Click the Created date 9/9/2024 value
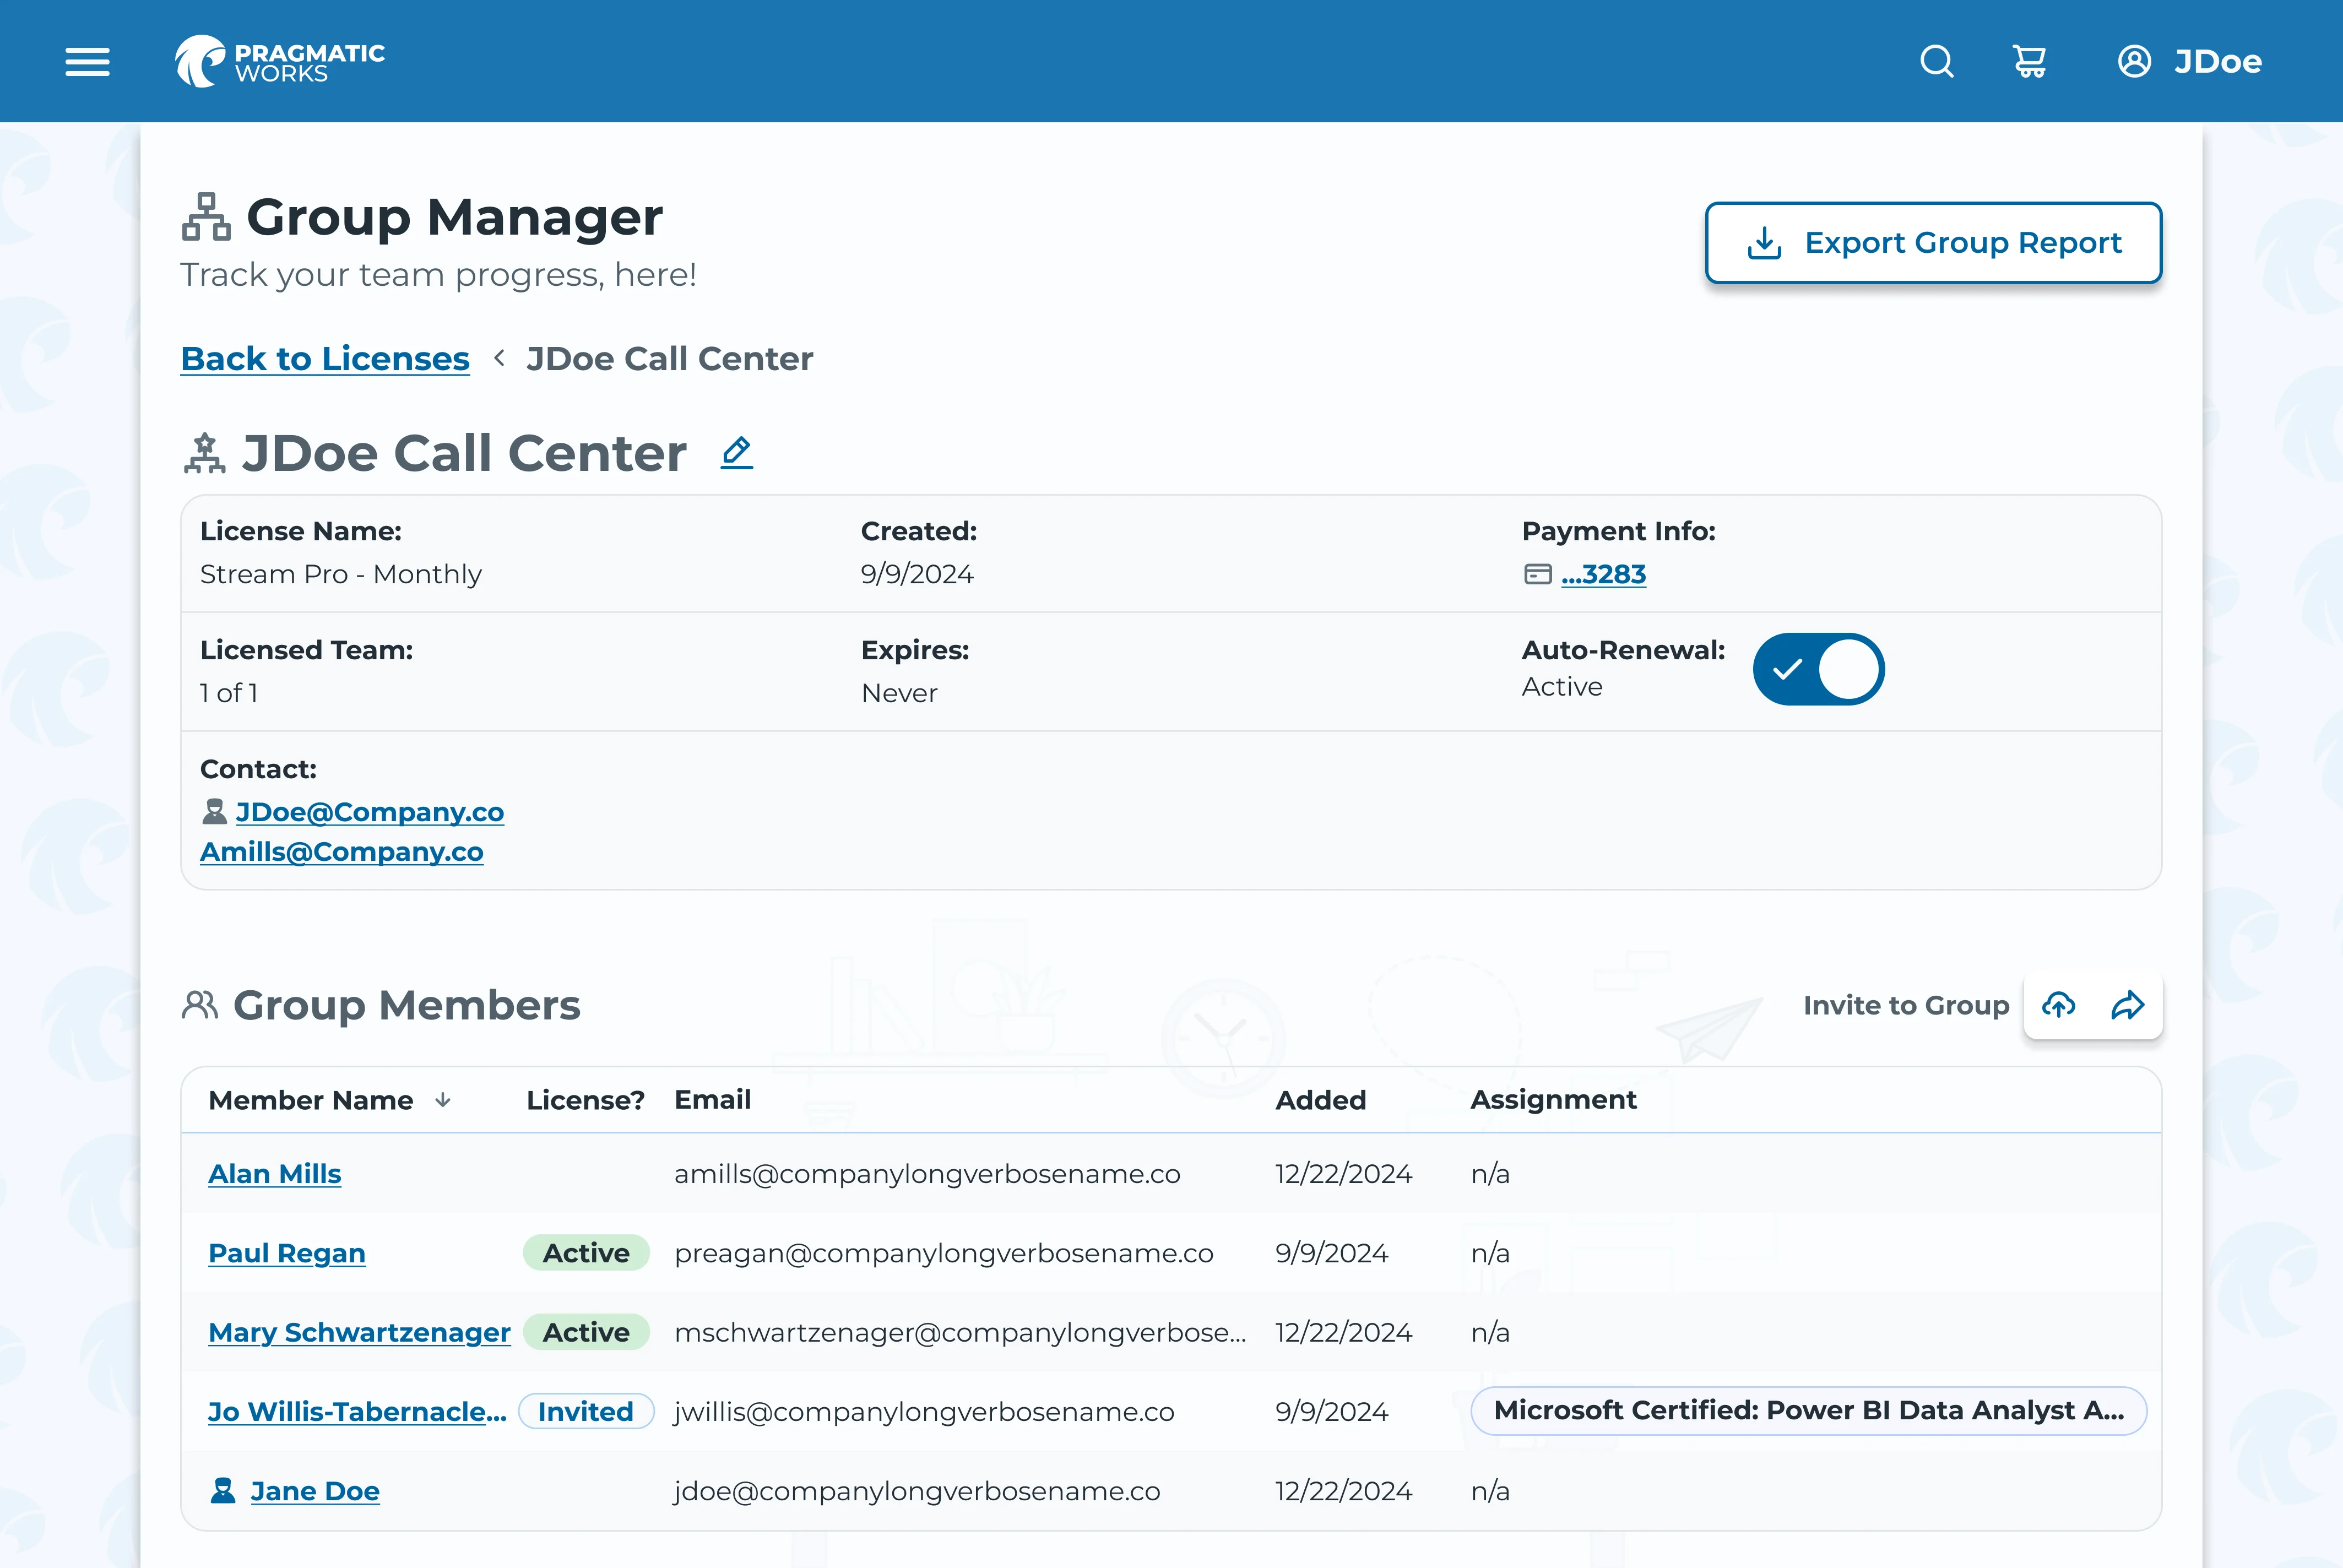The width and height of the screenshot is (2343, 1568). 917,574
